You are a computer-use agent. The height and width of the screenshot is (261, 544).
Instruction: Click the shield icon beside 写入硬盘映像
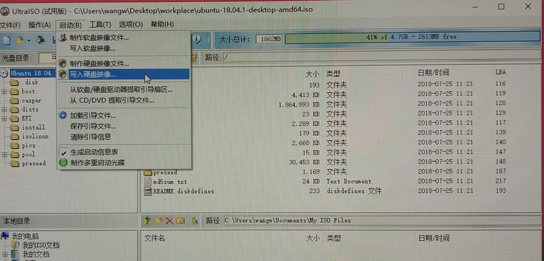(x=63, y=74)
